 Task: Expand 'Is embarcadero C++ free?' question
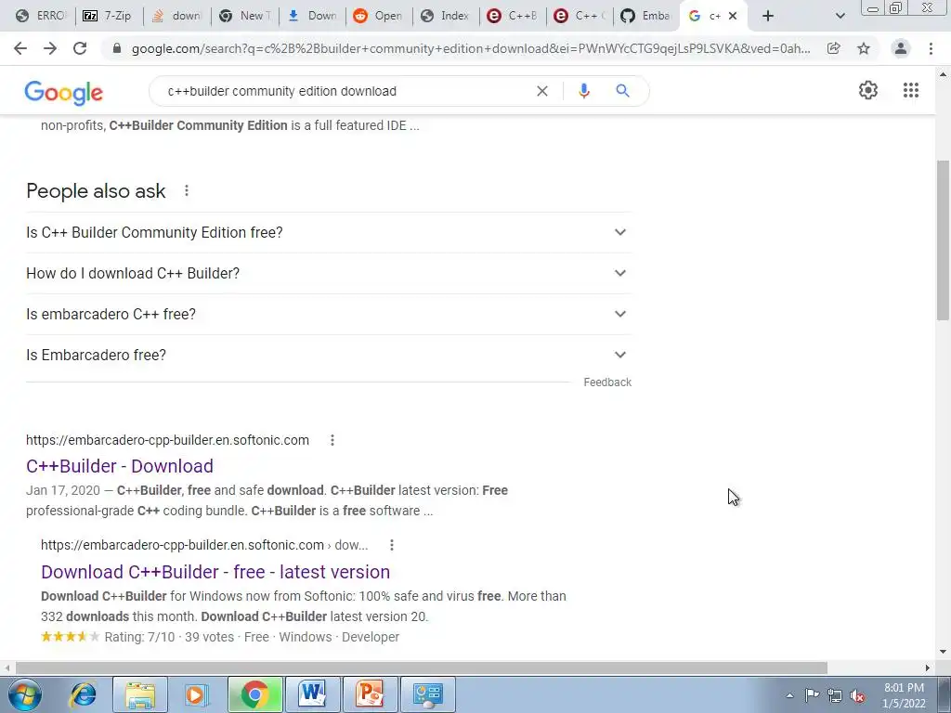pyautogui.click(x=329, y=314)
